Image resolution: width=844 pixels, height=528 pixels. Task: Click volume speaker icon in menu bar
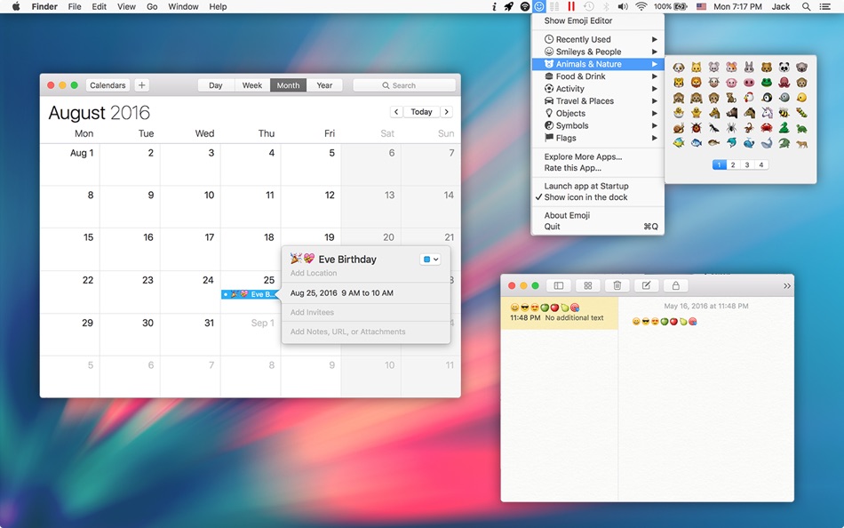[623, 6]
